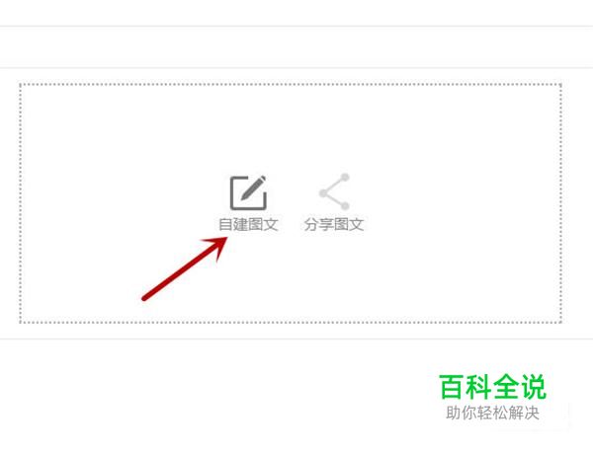The width and height of the screenshot is (593, 454).
Task: Click the 百 character in the watermark
Action: tap(452, 387)
